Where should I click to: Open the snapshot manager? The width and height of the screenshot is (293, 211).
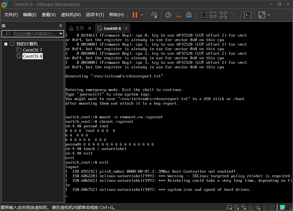click(x=189, y=15)
